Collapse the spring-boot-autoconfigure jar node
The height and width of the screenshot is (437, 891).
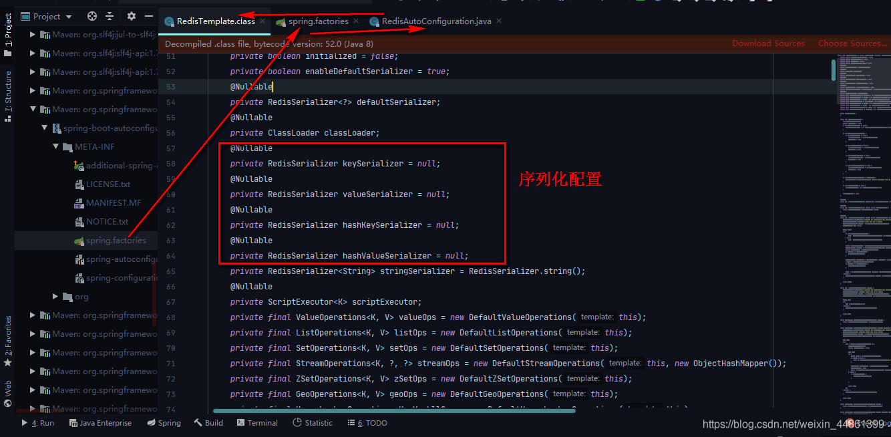coord(45,128)
